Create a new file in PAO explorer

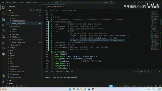click(31, 10)
